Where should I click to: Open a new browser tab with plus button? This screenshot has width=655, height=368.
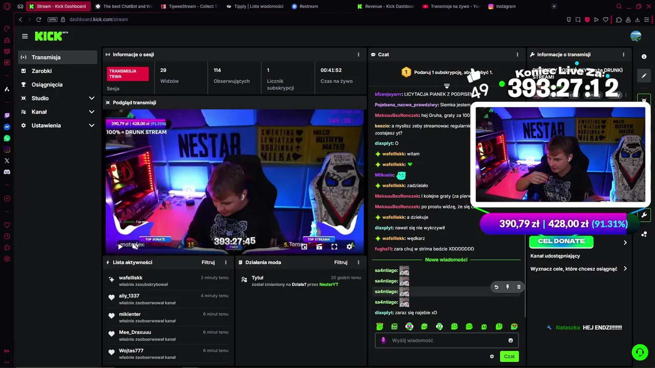click(x=554, y=6)
